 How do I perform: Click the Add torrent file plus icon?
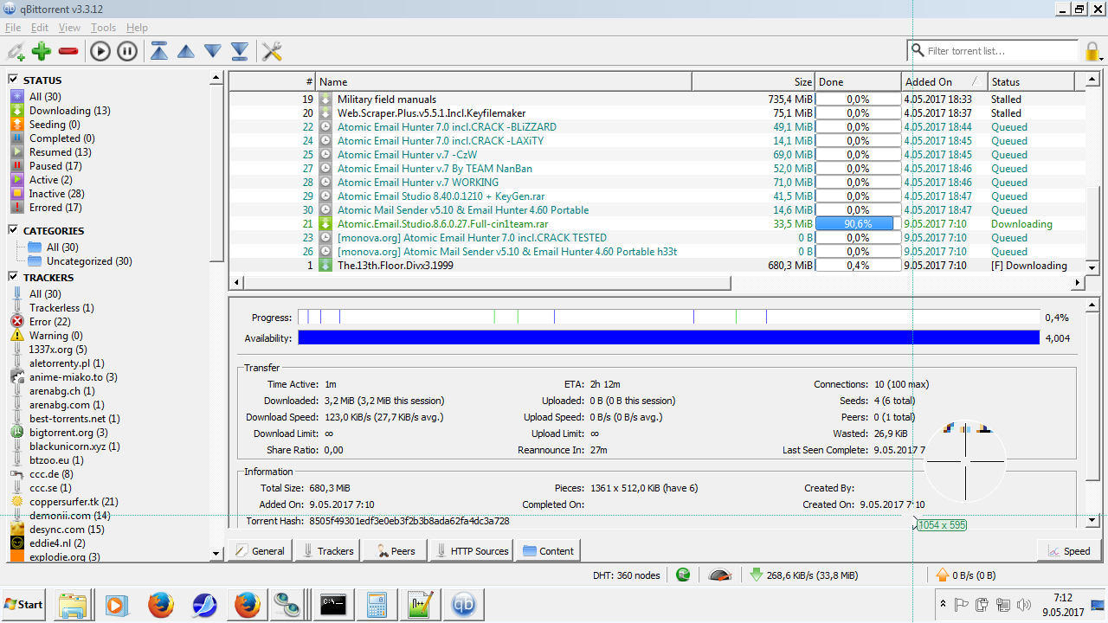point(42,51)
